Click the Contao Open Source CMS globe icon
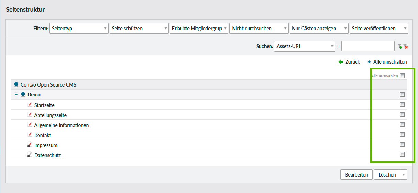The width and height of the screenshot is (418, 193). (x=16, y=84)
